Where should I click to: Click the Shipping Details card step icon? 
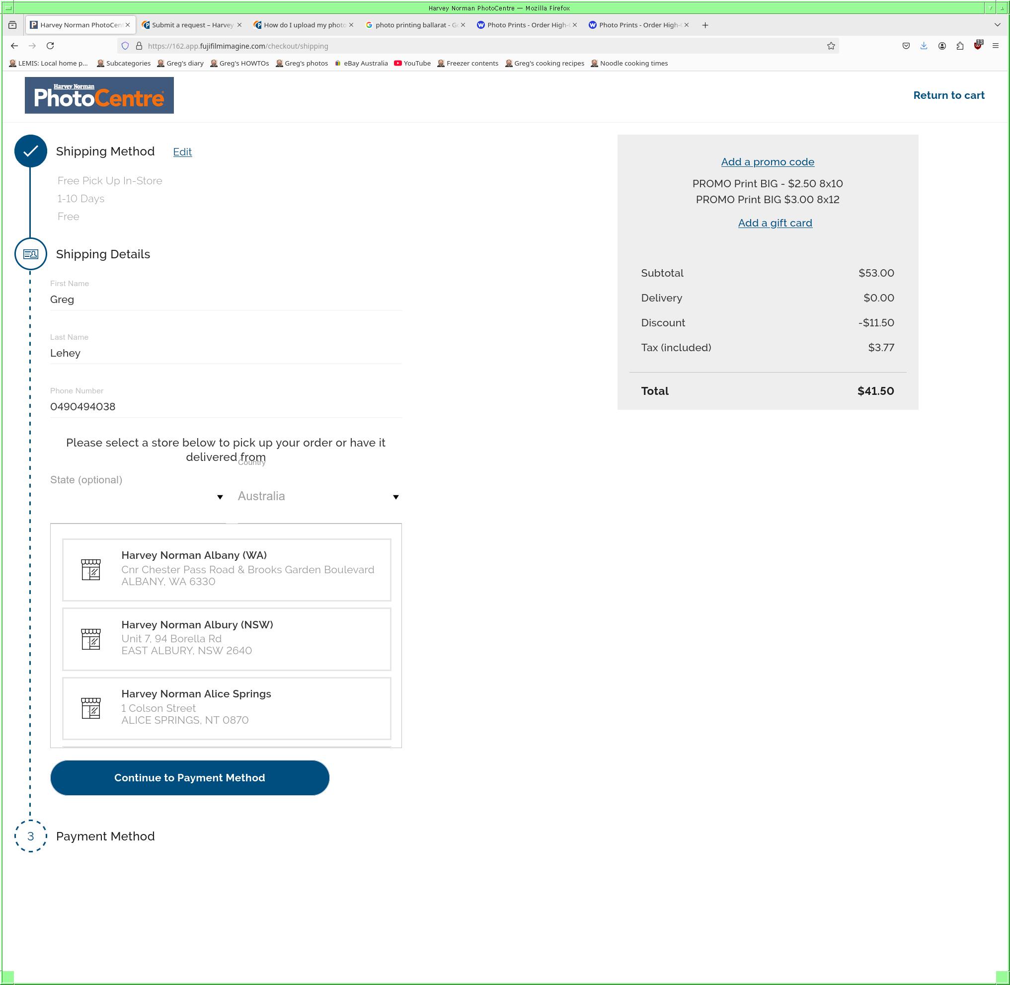[x=30, y=254]
